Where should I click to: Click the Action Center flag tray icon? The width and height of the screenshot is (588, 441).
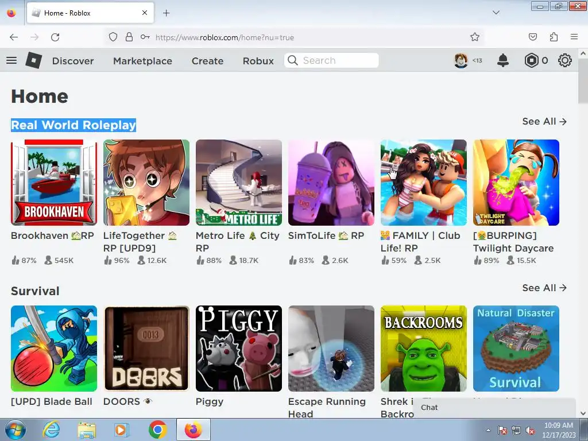(502, 430)
